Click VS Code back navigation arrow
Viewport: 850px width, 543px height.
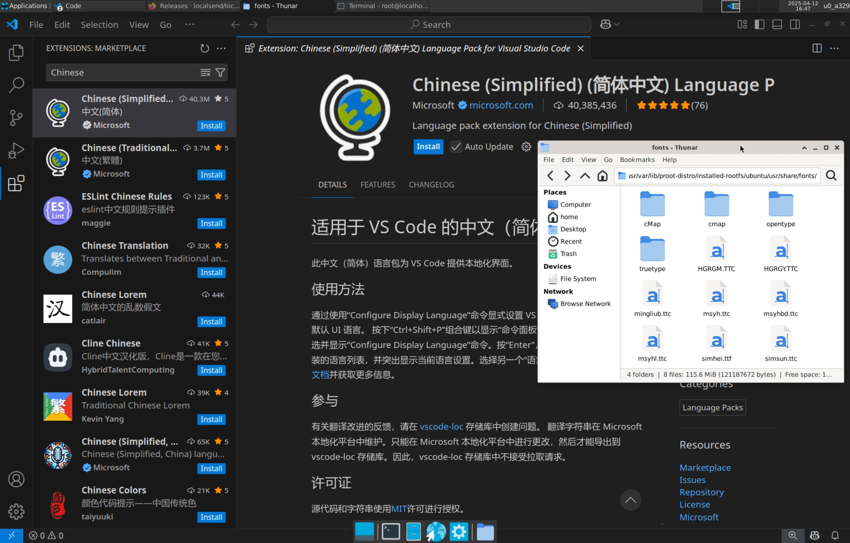[236, 25]
